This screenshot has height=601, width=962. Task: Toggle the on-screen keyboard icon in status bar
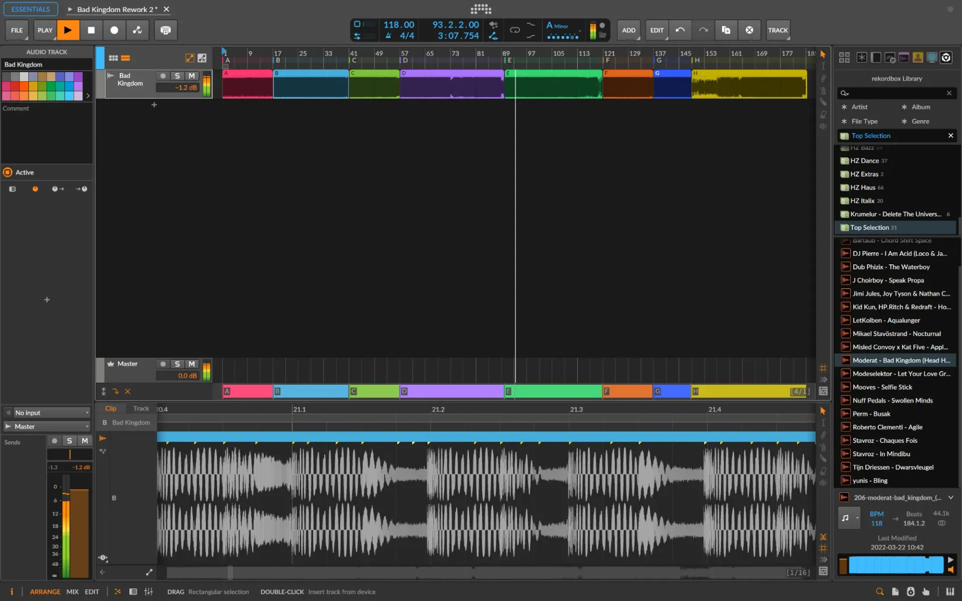[949, 591]
